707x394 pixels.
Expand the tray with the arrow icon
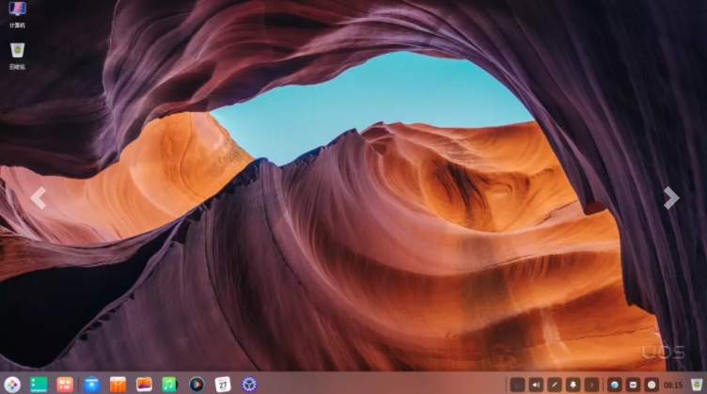591,384
